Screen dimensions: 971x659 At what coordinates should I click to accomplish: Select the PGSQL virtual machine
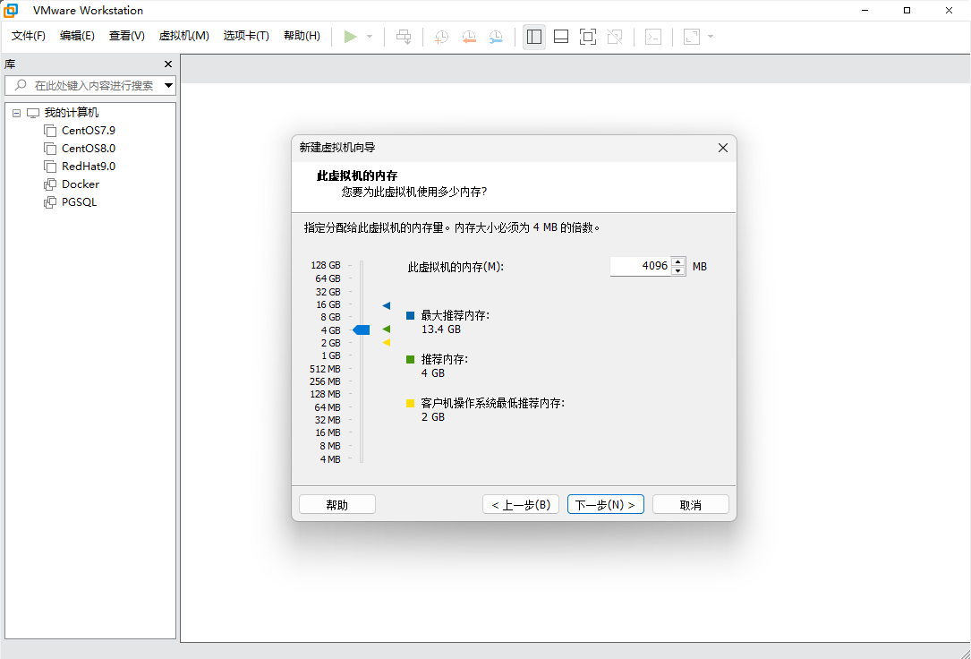pos(80,202)
